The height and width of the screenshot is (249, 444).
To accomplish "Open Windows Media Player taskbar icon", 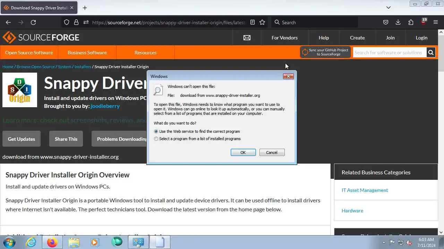I will (94, 242).
